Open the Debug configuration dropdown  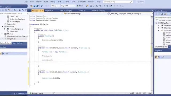tap(55, 6)
